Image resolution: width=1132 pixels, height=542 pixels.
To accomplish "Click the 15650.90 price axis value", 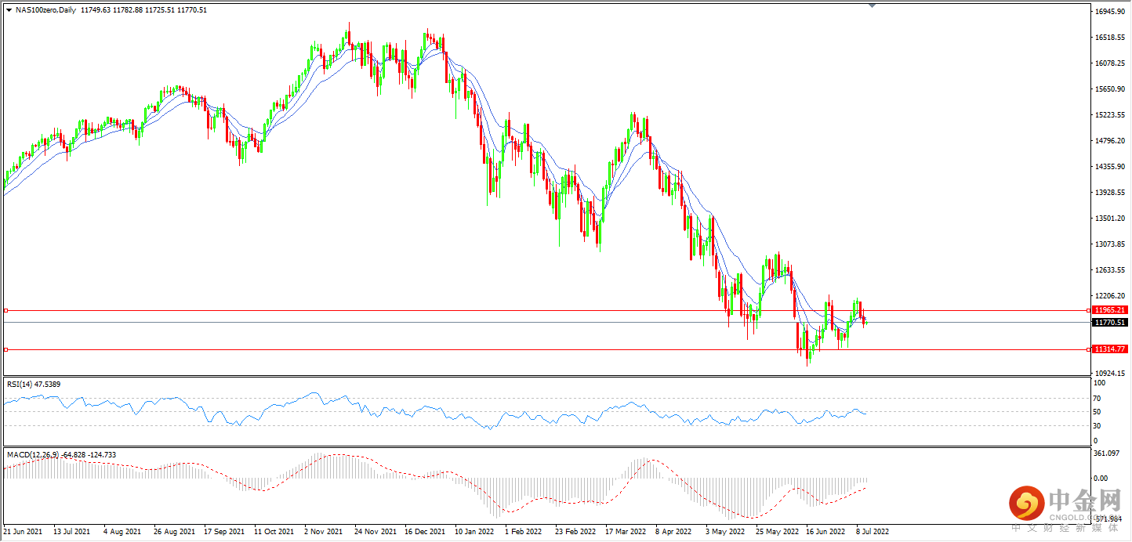I will (x=1111, y=89).
